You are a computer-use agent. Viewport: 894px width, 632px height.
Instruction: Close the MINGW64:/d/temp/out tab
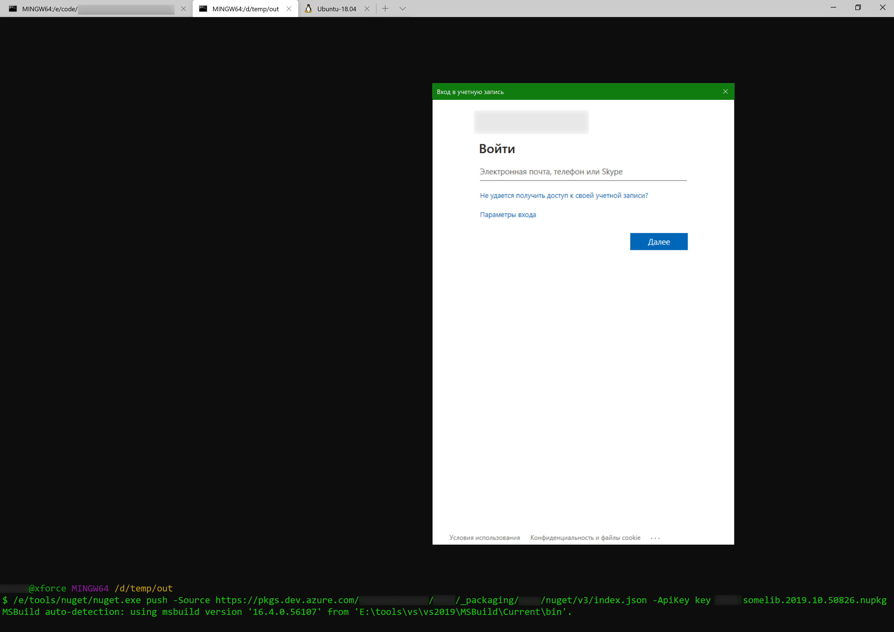[289, 9]
